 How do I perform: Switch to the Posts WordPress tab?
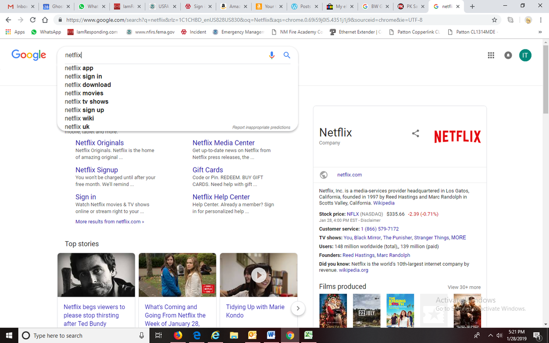tap(304, 6)
